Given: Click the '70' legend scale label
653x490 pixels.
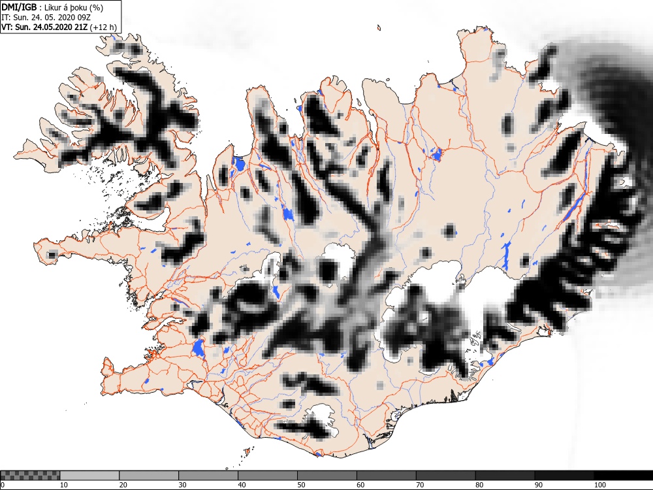Looking at the screenshot, I should 420,485.
